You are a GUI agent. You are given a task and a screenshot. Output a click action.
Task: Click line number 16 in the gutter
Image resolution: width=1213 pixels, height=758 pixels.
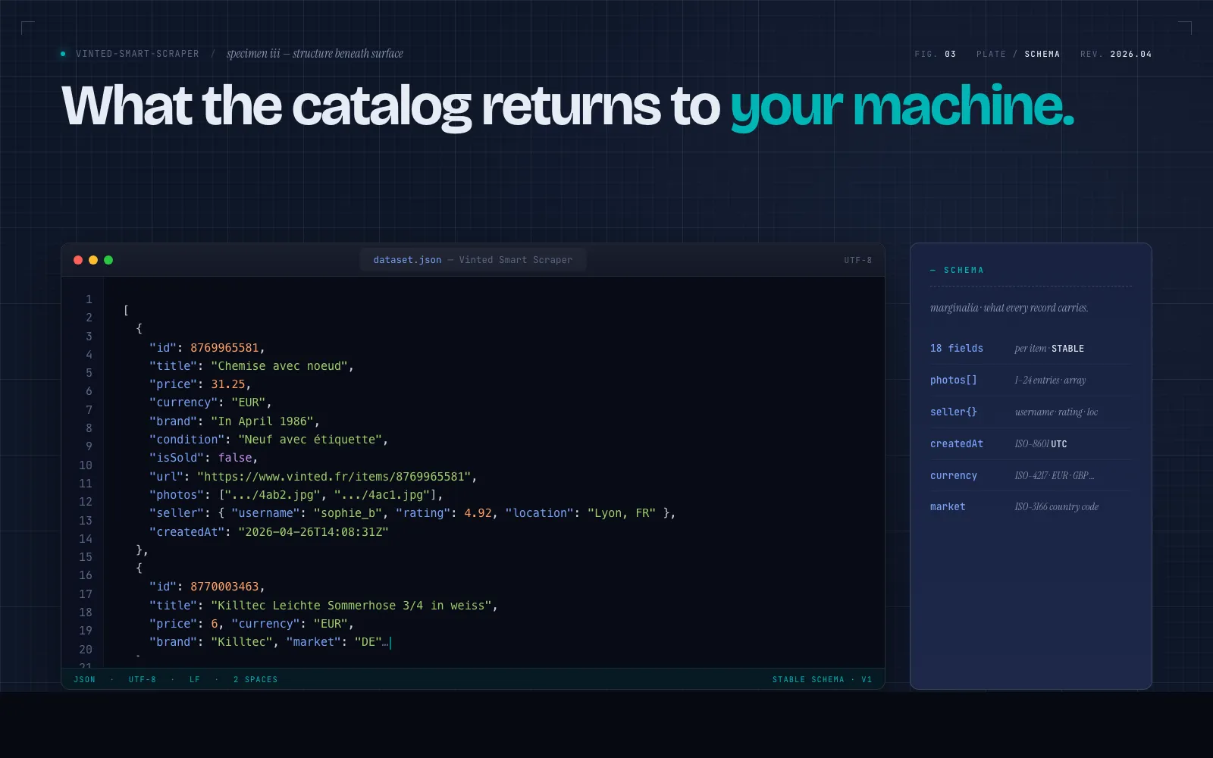pos(86,576)
